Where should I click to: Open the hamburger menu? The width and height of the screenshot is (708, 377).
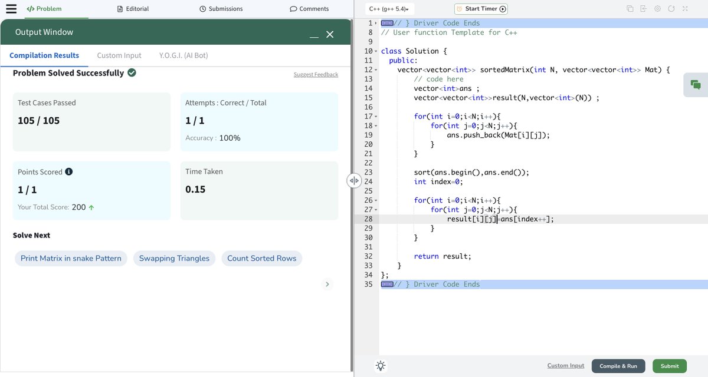11,9
